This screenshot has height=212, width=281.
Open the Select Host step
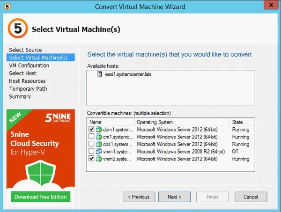tap(22, 73)
